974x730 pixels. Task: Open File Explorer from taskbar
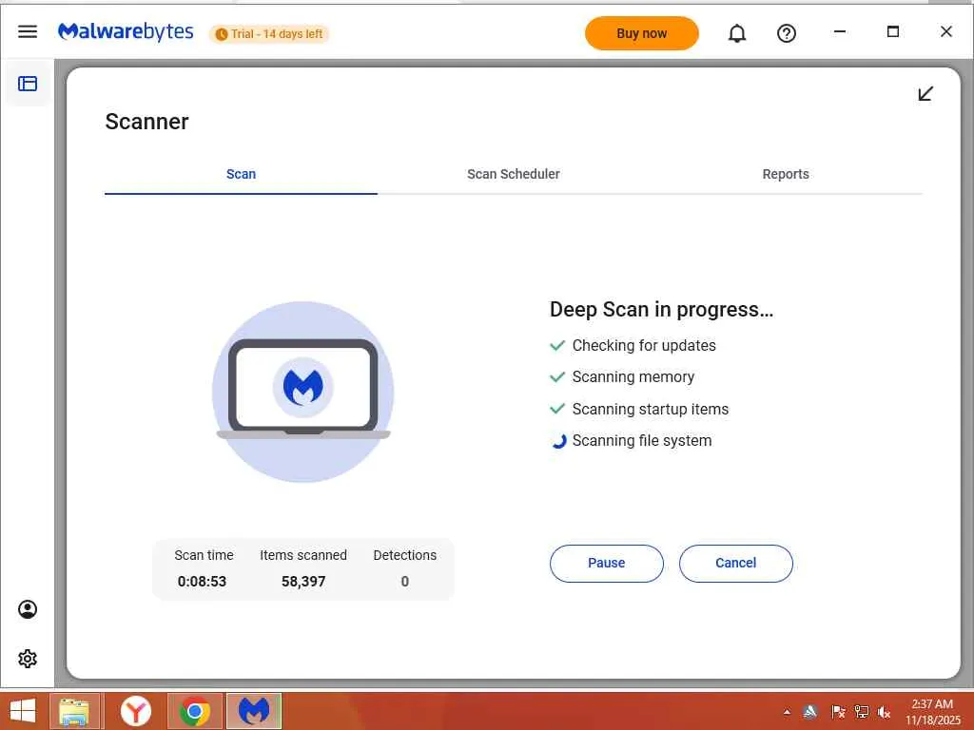coord(74,711)
